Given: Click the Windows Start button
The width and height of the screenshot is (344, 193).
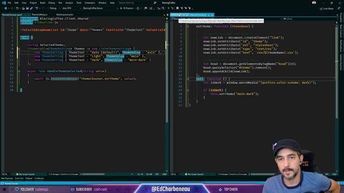Looking at the screenshot, I should coord(4,189).
